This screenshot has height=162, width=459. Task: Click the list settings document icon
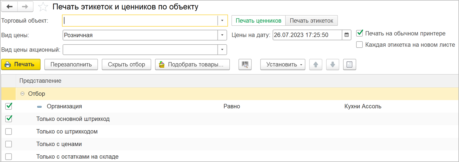[x=350, y=65]
